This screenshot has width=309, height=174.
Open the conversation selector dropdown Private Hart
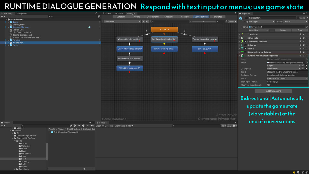click(122, 21)
